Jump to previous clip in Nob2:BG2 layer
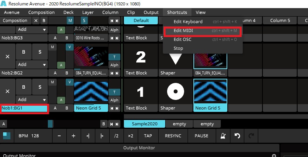 coord(112,73)
